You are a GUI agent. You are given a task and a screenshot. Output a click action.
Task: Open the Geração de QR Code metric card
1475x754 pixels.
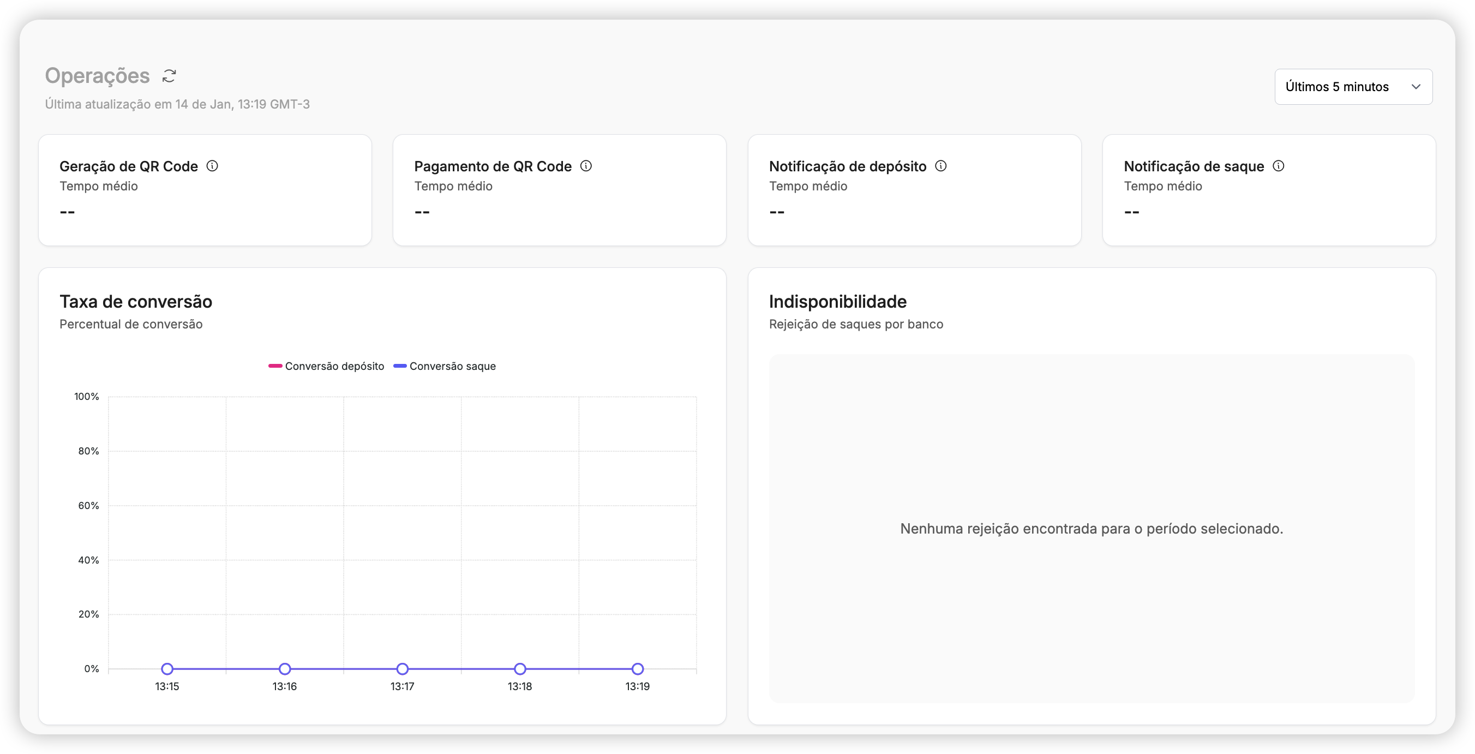click(205, 190)
